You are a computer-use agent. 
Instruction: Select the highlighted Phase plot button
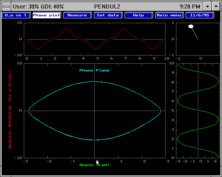click(47, 15)
